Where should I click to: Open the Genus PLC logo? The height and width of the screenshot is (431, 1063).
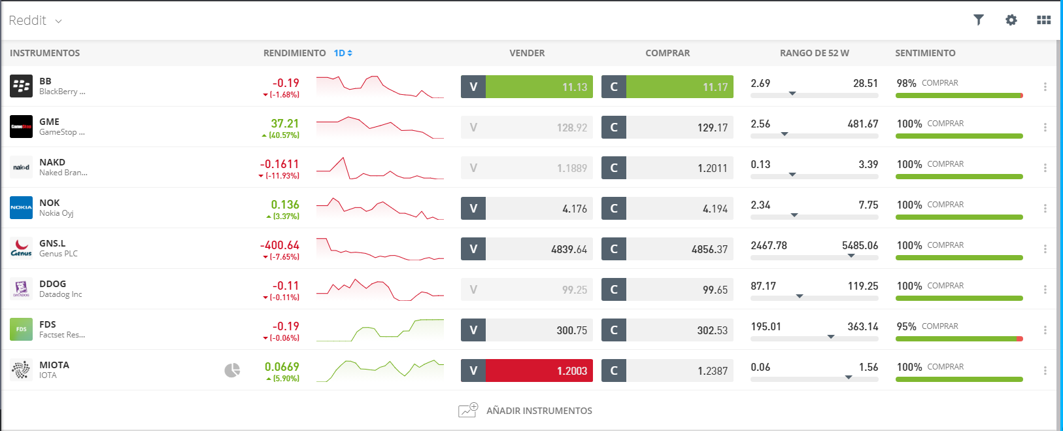click(21, 249)
